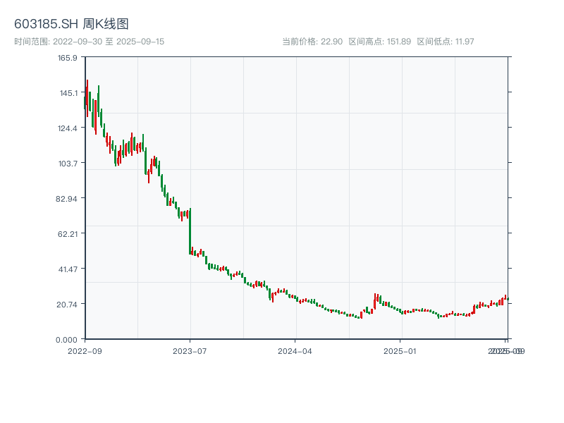
Task: Click the 82.94 y-axis tick label
Action: point(66,198)
